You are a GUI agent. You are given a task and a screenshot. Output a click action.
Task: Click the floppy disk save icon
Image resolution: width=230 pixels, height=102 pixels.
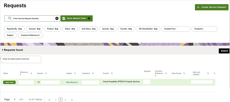click(64, 18)
